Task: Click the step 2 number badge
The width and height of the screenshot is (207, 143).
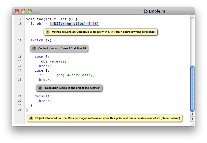Action: (34, 48)
